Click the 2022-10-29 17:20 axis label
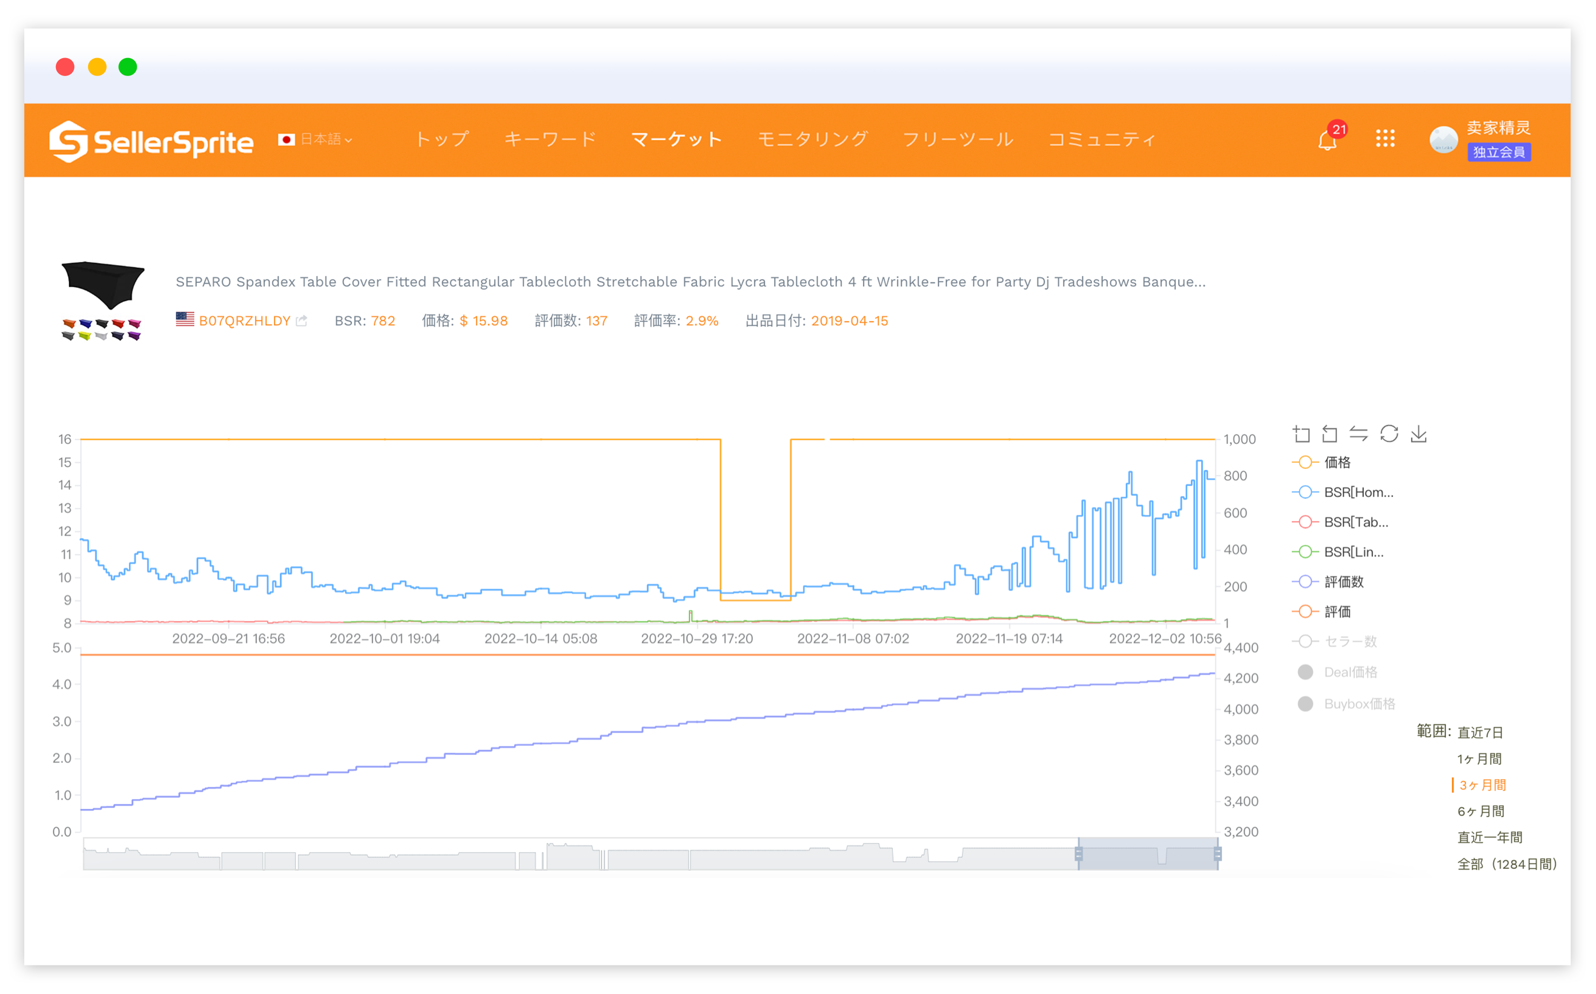 click(697, 638)
